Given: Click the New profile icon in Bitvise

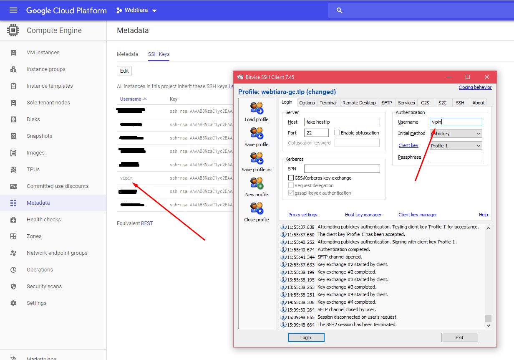Looking at the screenshot, I should 257,183.
